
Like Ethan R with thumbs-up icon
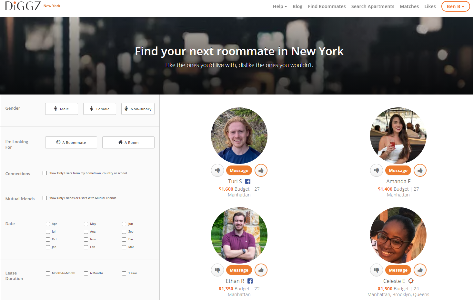[x=261, y=270]
